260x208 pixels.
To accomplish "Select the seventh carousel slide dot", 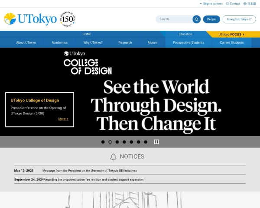I will 146,142.
